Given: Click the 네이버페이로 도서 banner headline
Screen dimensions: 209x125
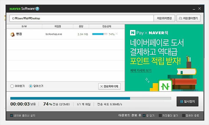Looking at the screenshot, I should click(157, 43).
